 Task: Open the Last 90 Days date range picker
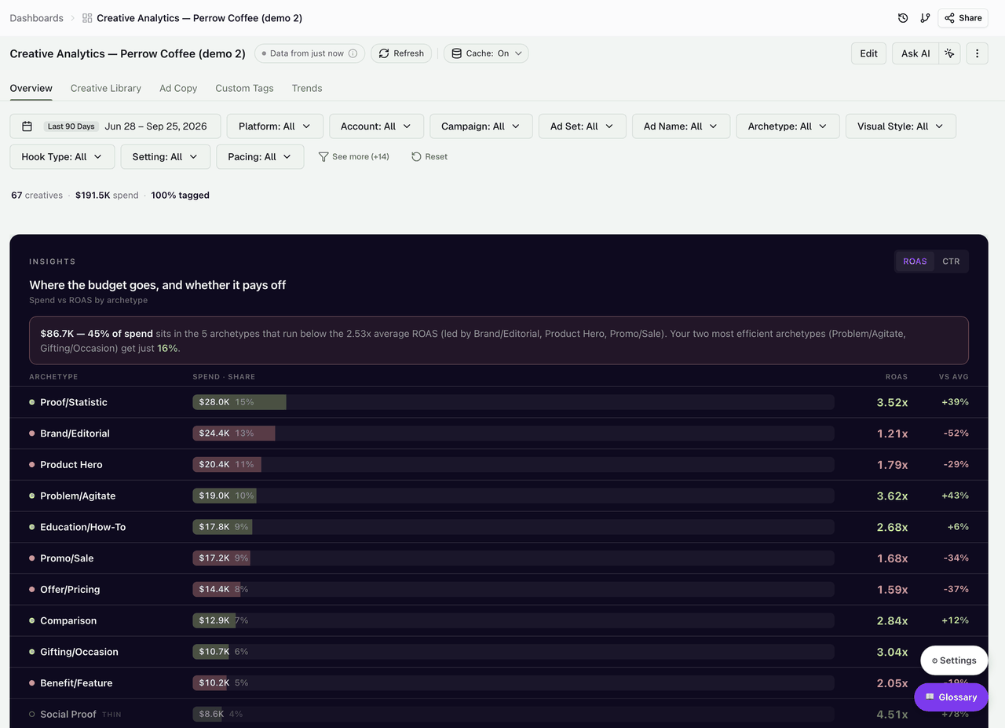point(115,126)
